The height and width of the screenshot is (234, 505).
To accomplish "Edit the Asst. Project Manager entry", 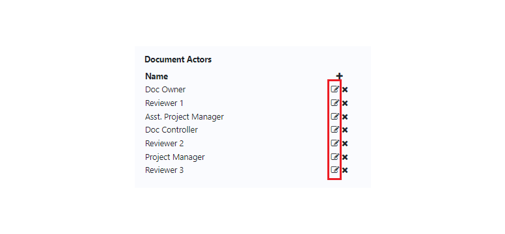I will coord(335,116).
